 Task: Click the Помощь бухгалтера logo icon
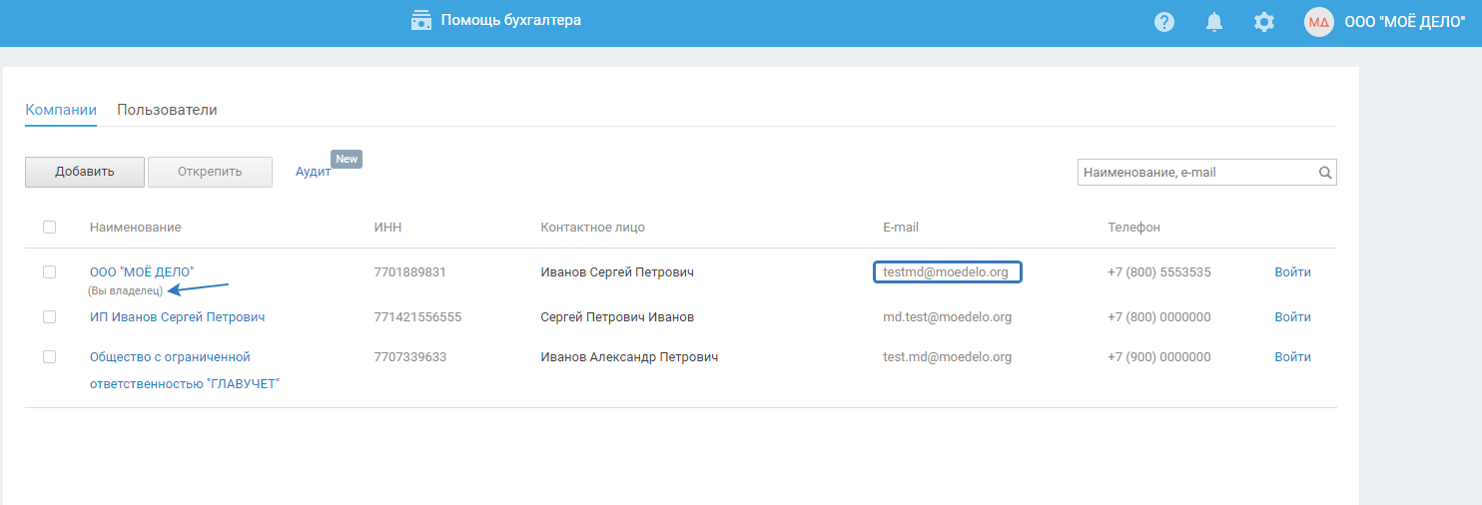pyautogui.click(x=421, y=20)
